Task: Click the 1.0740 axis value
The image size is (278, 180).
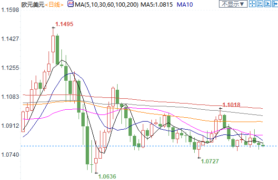Action: [x=10, y=155]
